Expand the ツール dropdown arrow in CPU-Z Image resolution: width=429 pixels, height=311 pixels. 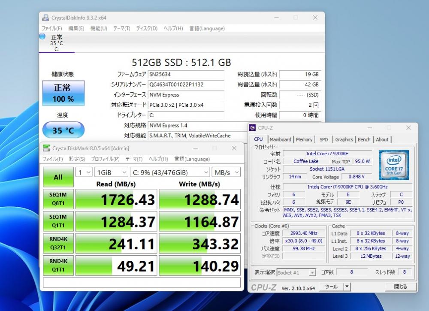(x=347, y=287)
